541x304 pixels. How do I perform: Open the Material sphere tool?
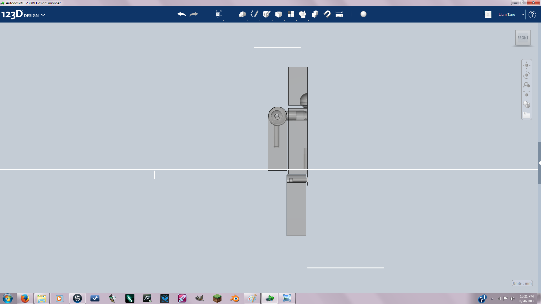[363, 14]
